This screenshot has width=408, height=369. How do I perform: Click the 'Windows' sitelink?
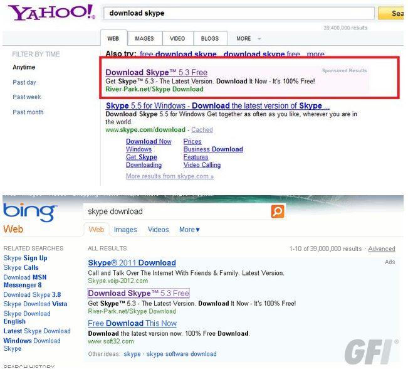[x=139, y=149]
